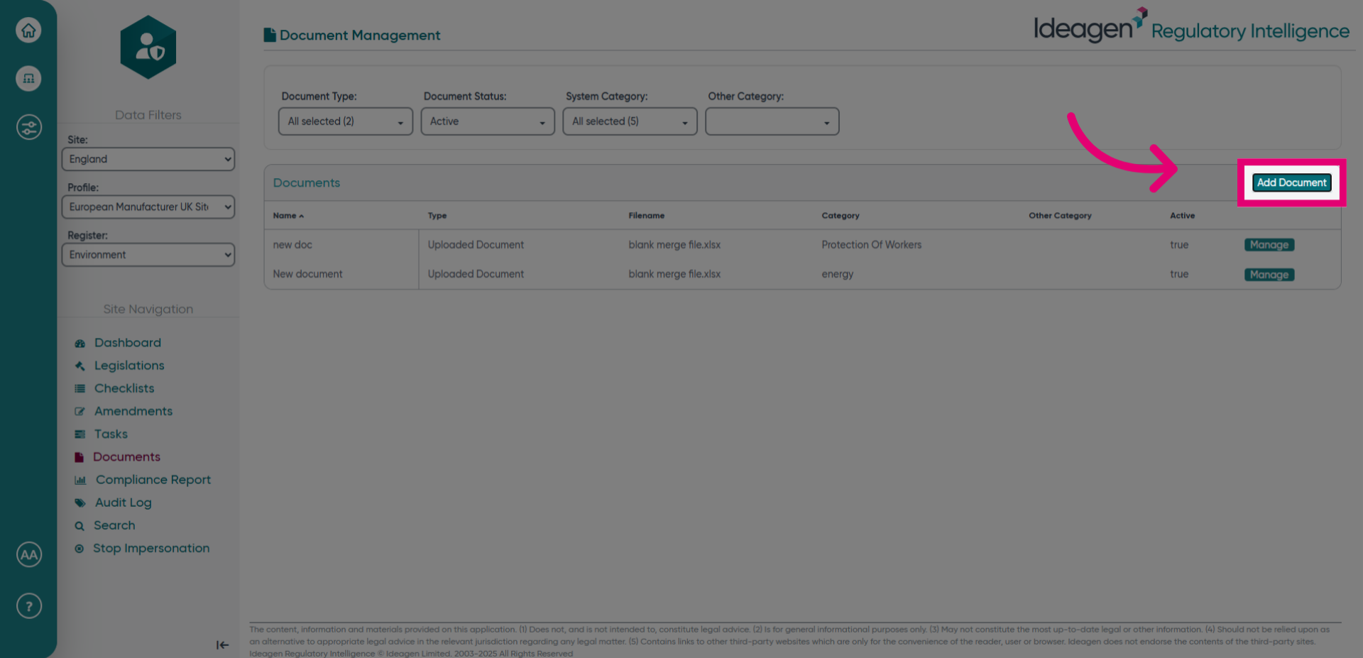Sort by the Type column header
The height and width of the screenshot is (658, 1363).
point(437,216)
